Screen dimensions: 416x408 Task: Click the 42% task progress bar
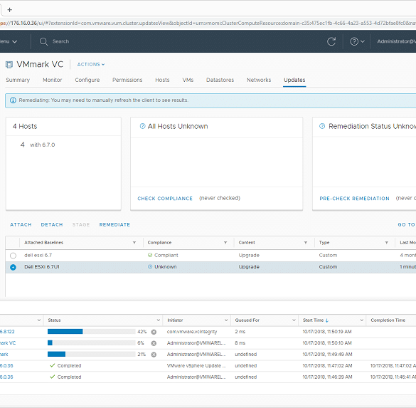point(92,332)
